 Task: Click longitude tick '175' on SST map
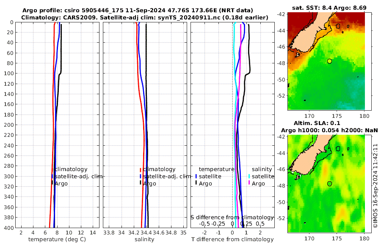tap(337, 116)
